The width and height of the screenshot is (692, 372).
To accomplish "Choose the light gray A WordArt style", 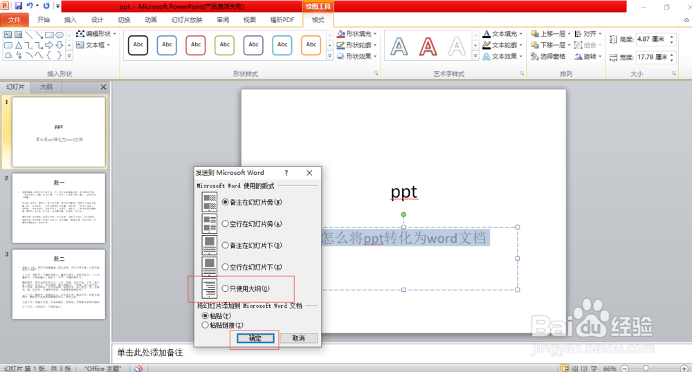I will coord(457,46).
